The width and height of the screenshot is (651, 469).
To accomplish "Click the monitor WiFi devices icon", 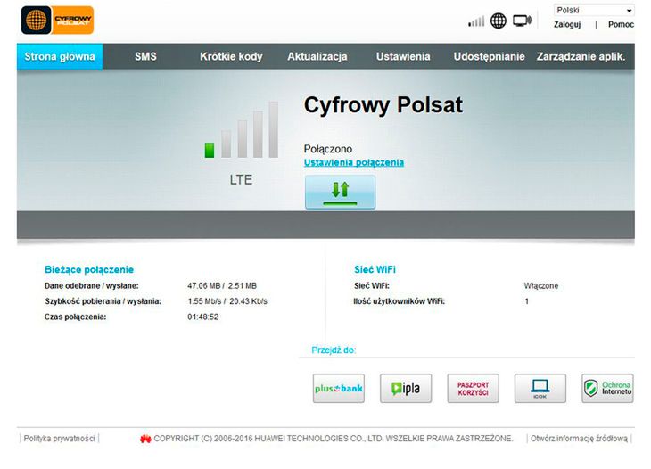I will tap(522, 21).
